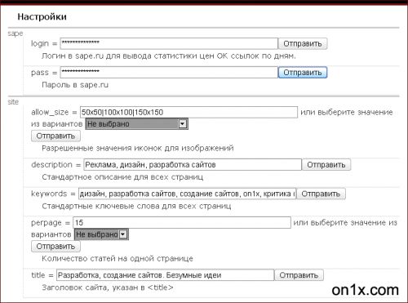Click the sape section label

coord(16,33)
